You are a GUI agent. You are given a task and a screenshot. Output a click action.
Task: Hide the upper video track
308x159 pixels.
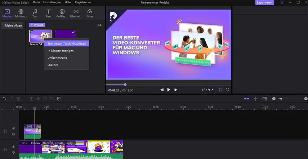point(13,128)
